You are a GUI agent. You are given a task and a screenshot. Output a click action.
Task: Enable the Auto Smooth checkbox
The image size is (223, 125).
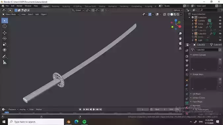(x=196, y=110)
